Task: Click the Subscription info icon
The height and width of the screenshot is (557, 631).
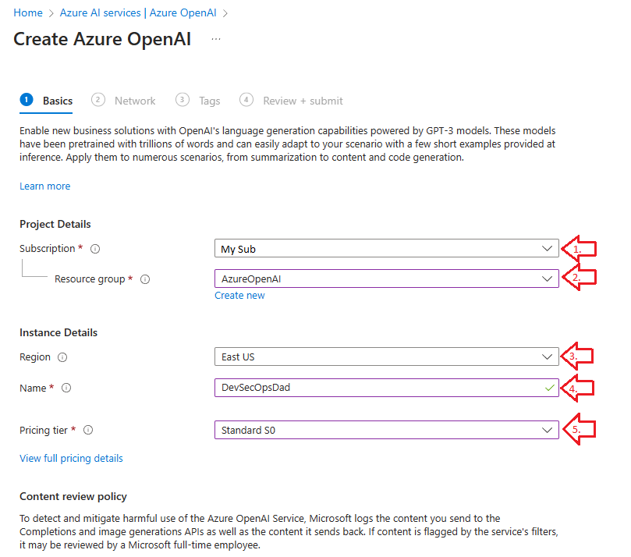Action: coord(95,249)
